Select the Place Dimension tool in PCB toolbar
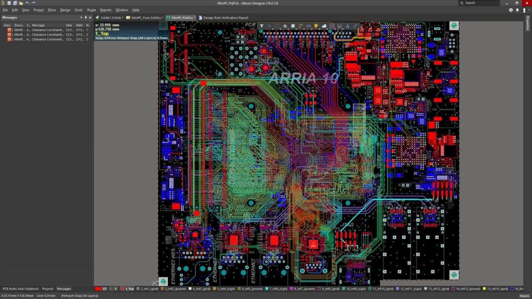Image resolution: width=532 pixels, height=299 pixels. coord(340,26)
